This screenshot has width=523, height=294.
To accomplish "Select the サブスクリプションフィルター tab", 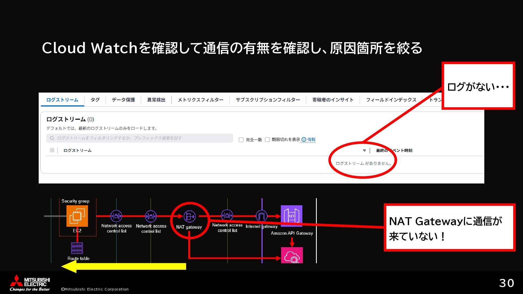I will tap(268, 100).
